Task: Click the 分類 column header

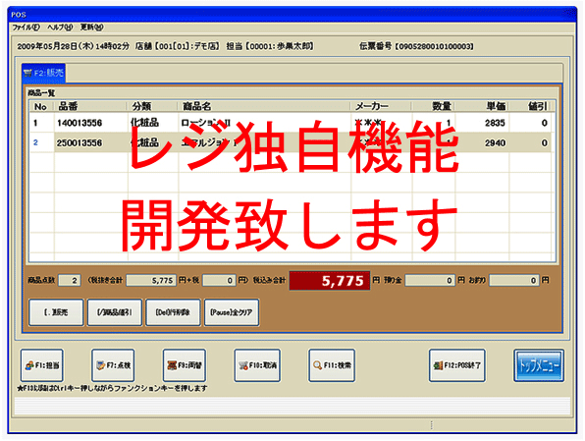Action: pos(153,106)
